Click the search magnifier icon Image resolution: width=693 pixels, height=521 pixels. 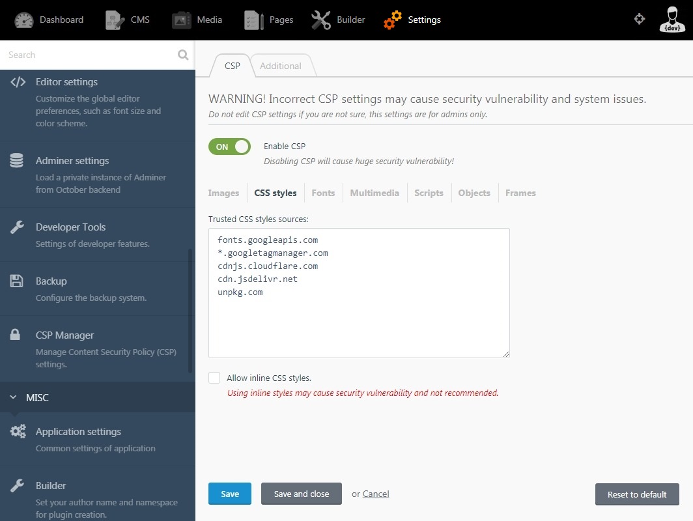click(x=183, y=55)
